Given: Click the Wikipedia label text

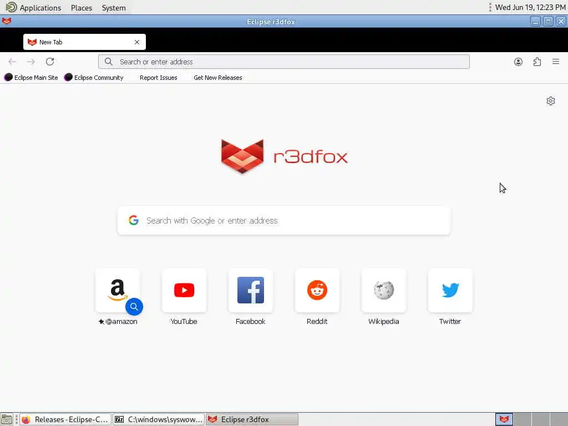Looking at the screenshot, I should coord(384,321).
